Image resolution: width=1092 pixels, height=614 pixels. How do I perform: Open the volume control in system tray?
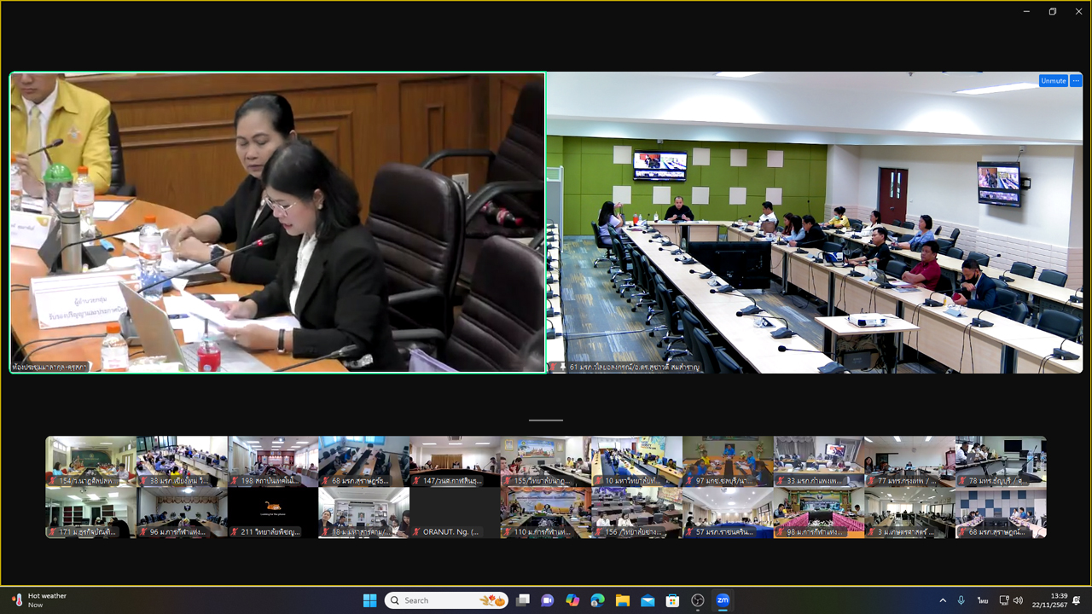tap(1018, 600)
